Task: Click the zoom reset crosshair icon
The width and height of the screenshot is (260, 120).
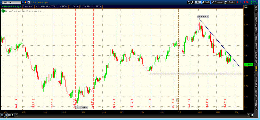Action: (2, 115)
